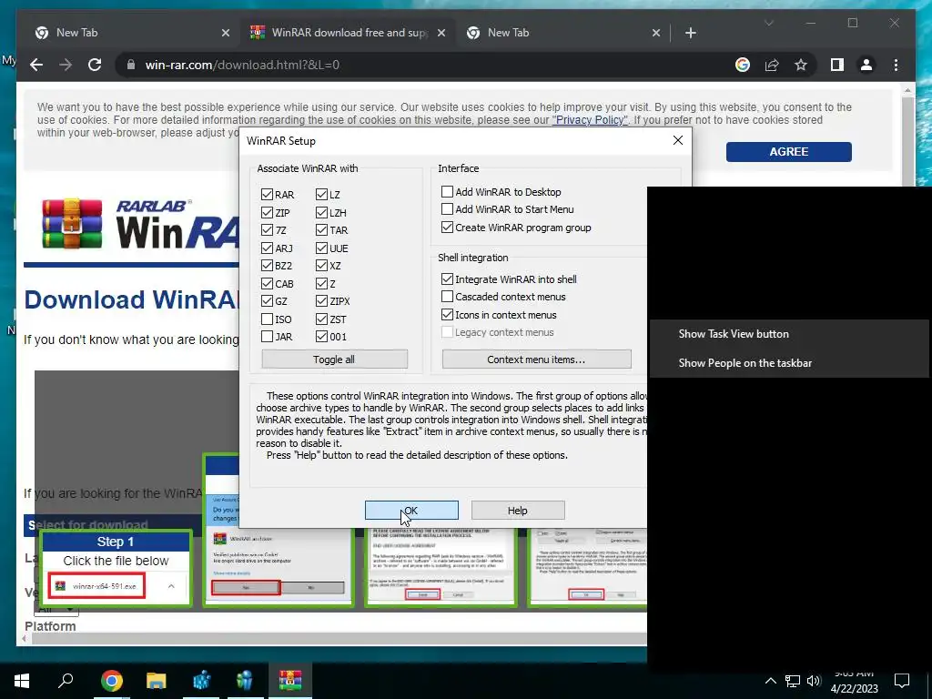Click the winrar-x64-591.exe download item
The image size is (932, 699).
(96, 586)
